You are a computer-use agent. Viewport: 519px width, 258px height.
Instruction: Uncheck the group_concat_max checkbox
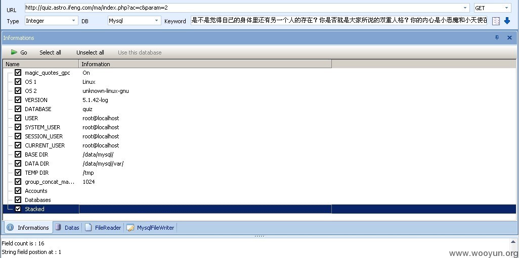pos(18,181)
